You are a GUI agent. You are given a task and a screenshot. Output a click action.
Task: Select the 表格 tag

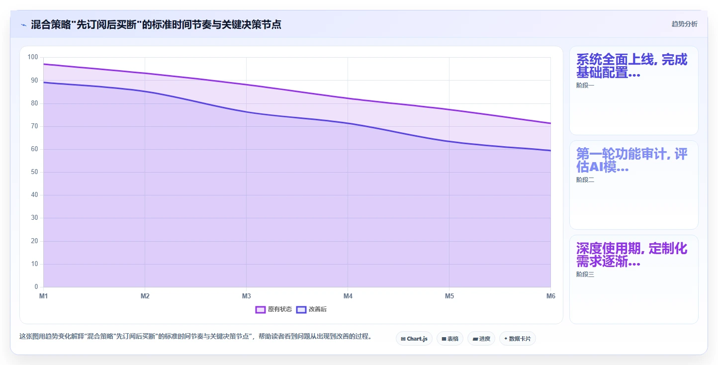(450, 339)
